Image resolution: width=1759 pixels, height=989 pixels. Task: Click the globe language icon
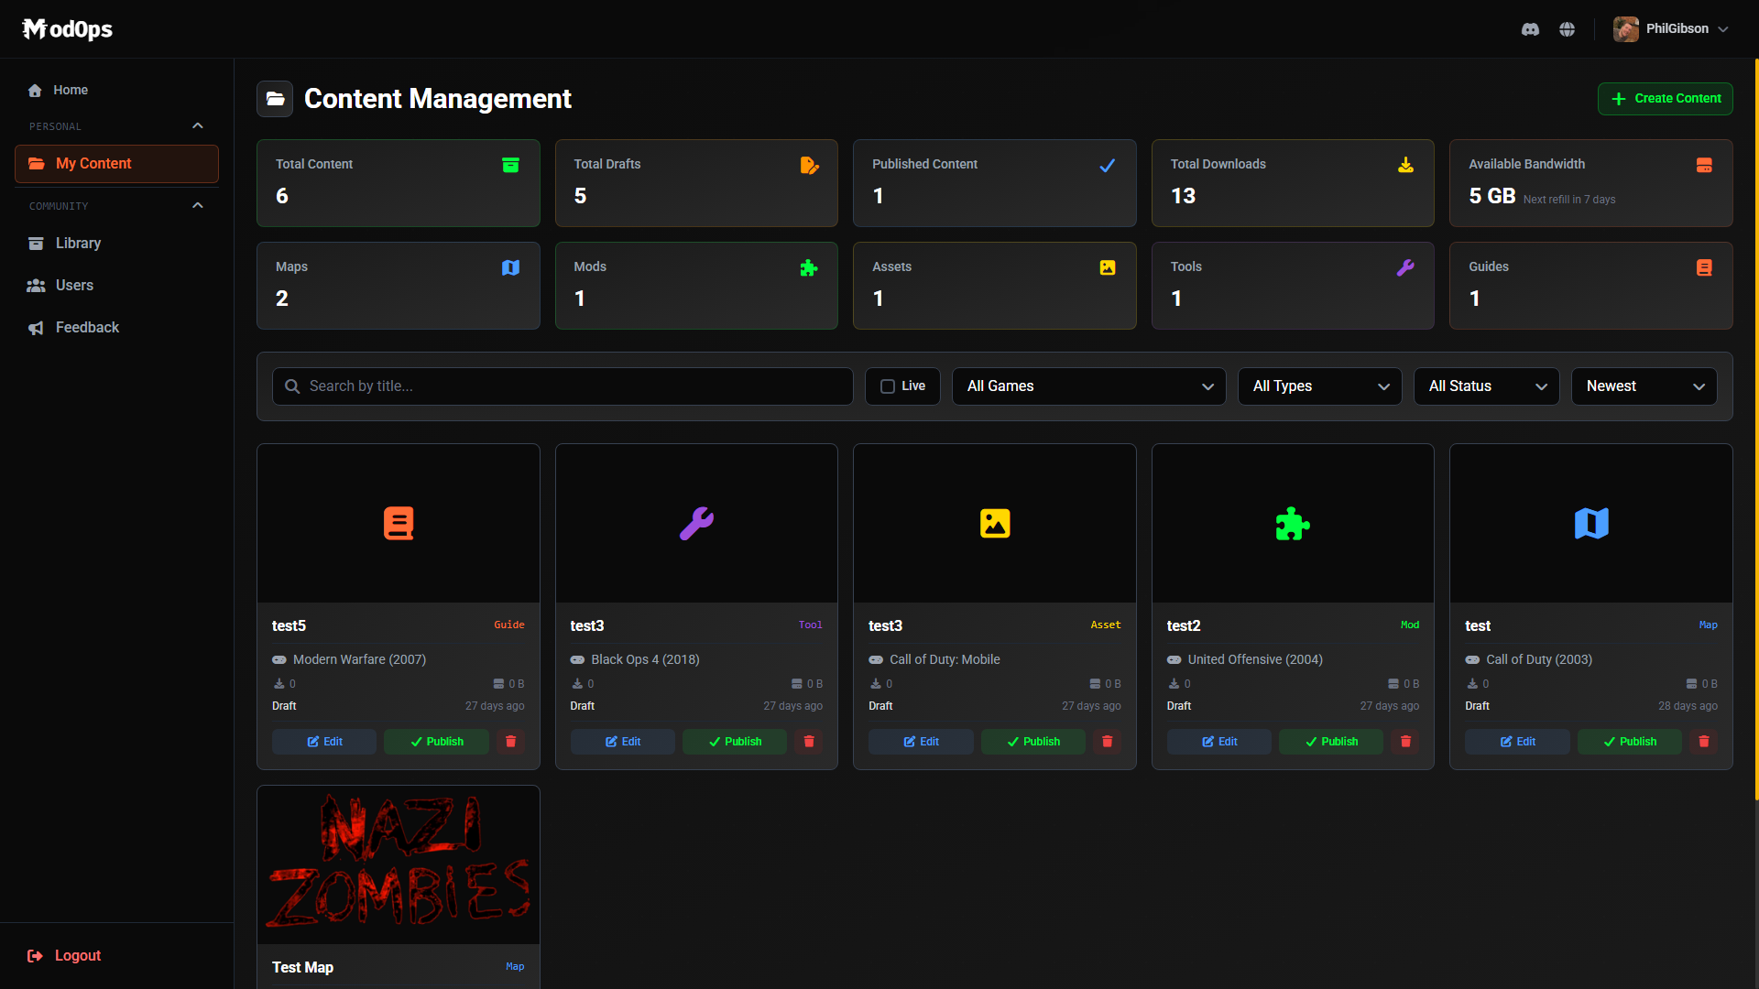coord(1567,28)
